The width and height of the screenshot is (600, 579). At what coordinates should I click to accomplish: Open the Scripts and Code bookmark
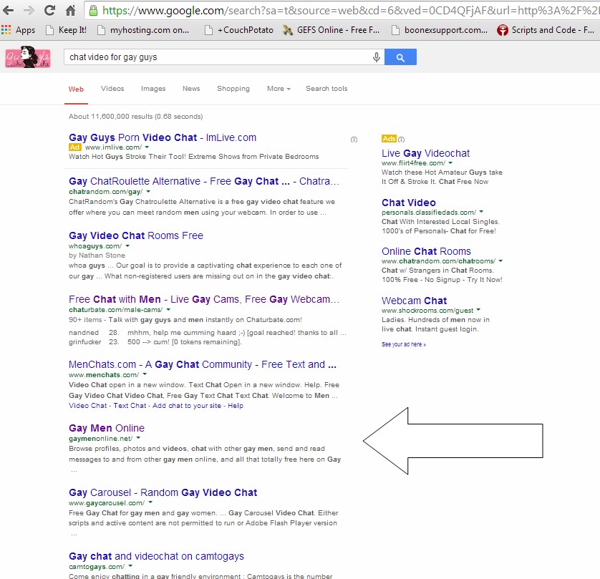coord(546,30)
